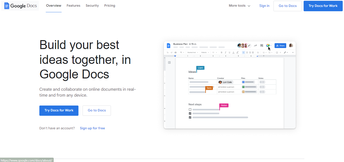Click the print icon in preview toolbar
Viewport: 344px width, 162px height.
[x=176, y=52]
